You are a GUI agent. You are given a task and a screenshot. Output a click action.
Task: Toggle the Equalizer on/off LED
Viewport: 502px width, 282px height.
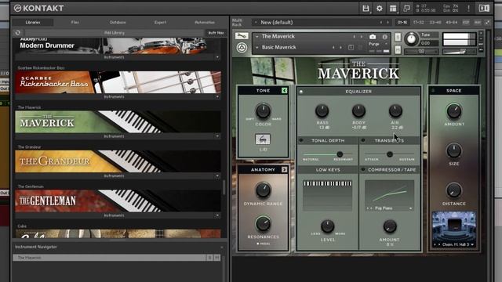coord(301,92)
